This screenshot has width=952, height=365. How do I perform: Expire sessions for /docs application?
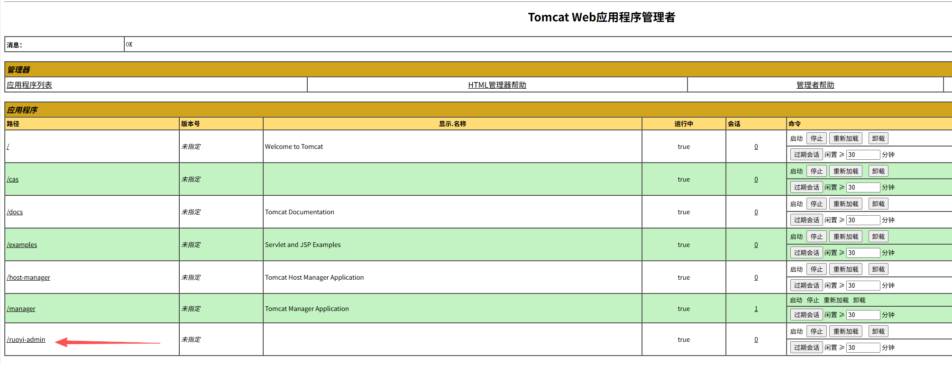(x=806, y=220)
